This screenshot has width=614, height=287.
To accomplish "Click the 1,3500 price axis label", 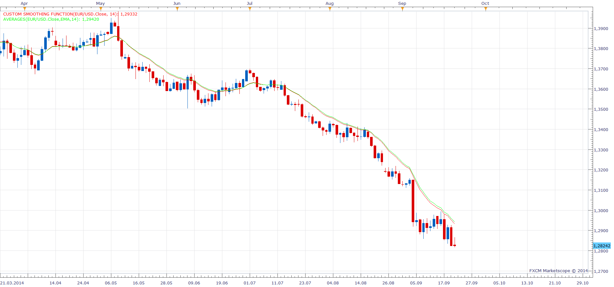I will (601, 109).
